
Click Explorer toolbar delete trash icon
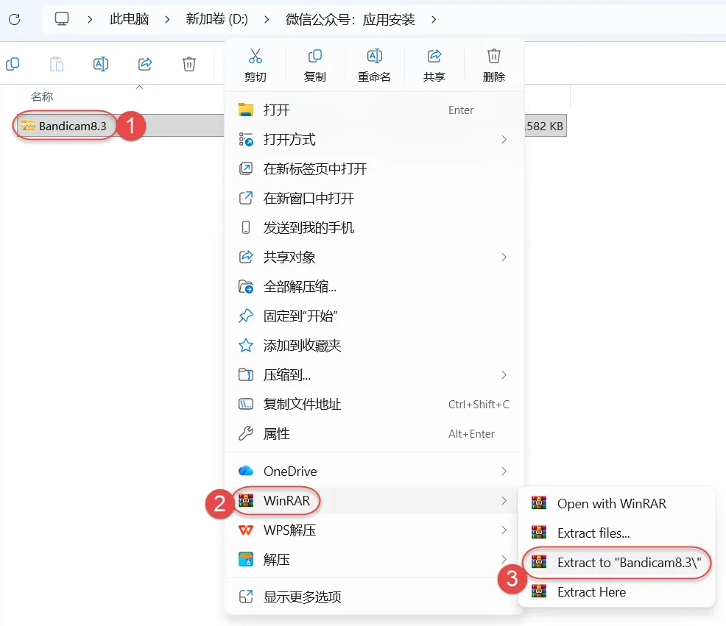tap(189, 63)
